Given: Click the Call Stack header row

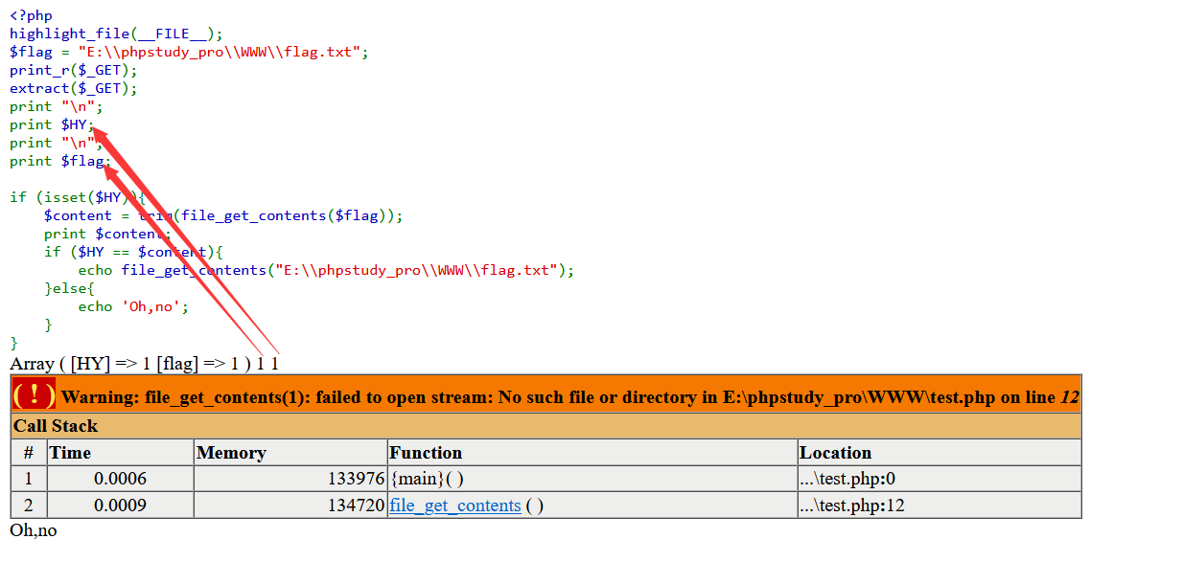Looking at the screenshot, I should point(56,426).
